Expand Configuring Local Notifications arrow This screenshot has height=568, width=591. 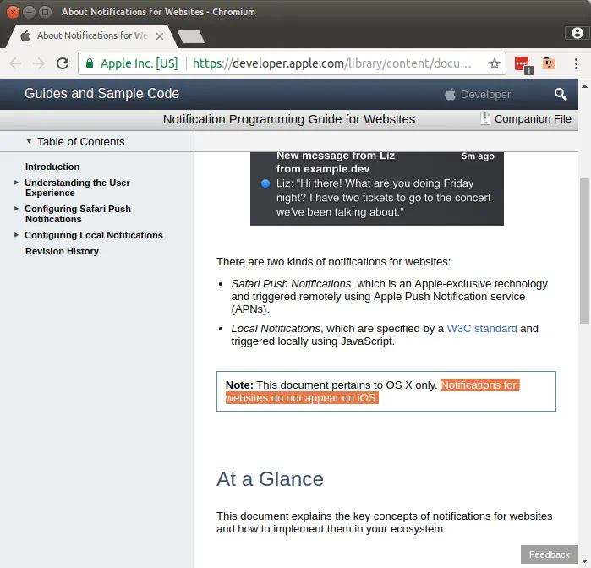pyautogui.click(x=16, y=235)
